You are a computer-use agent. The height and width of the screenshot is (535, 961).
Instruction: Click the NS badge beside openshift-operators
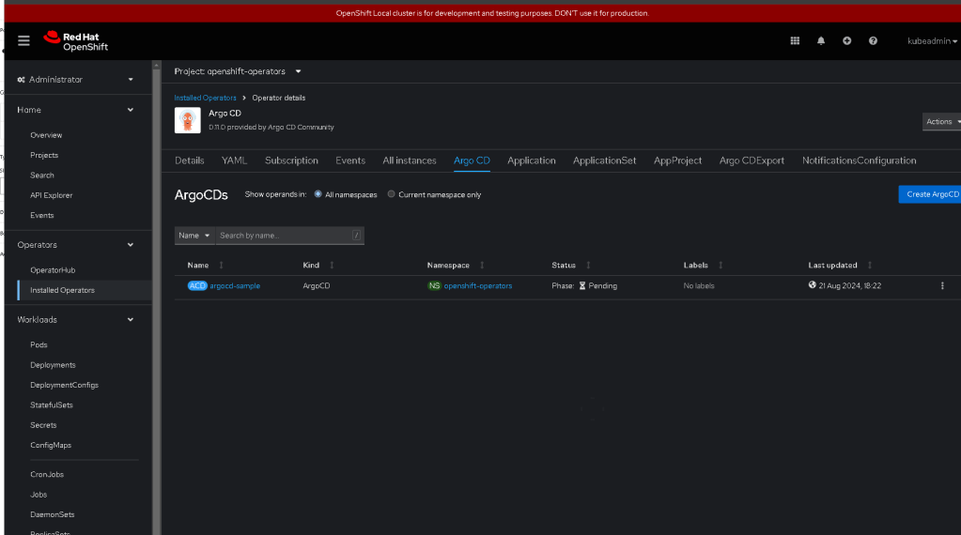[x=434, y=286]
